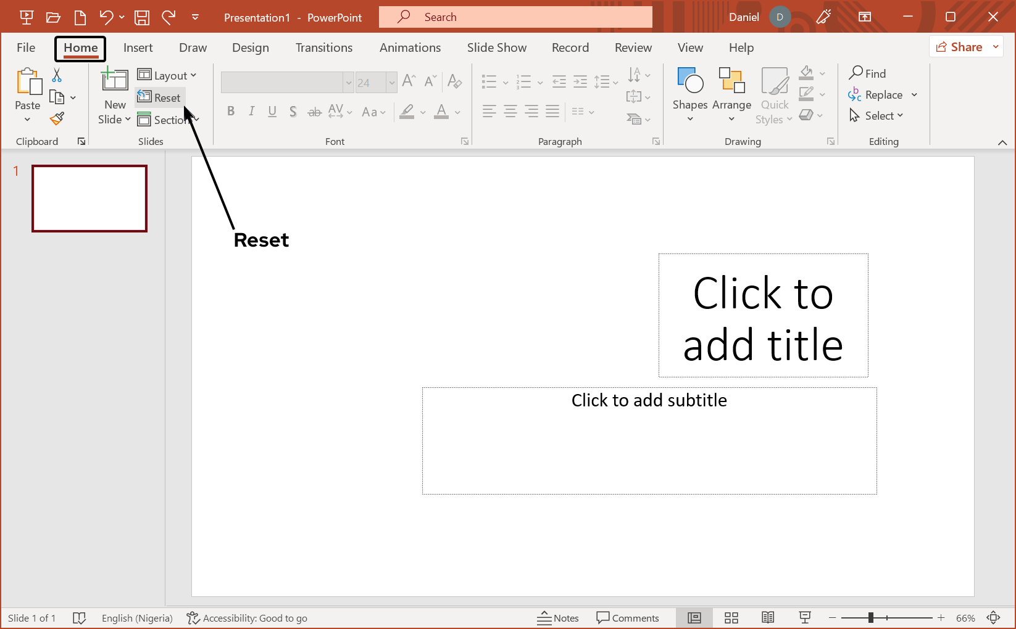Select the Format Painter icon
1016x629 pixels.
pyautogui.click(x=56, y=118)
